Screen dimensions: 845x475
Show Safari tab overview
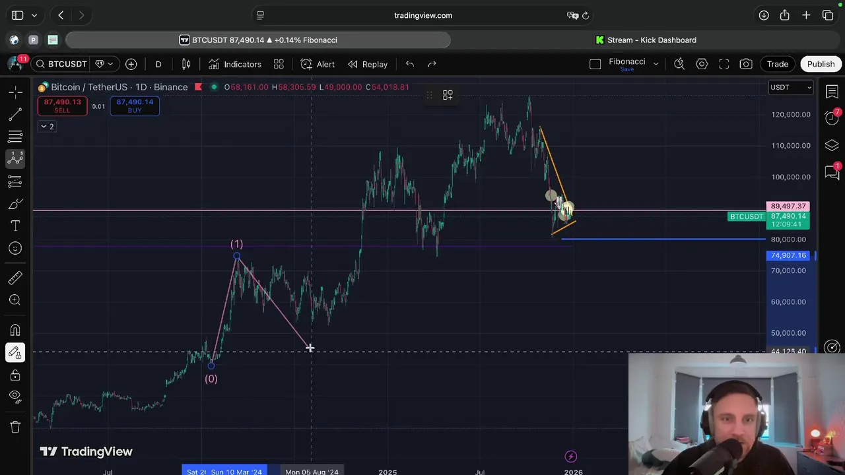pyautogui.click(x=828, y=15)
